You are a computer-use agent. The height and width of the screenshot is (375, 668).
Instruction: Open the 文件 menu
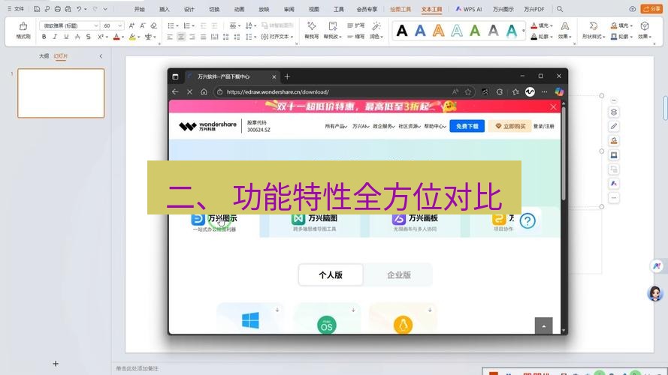16,9
